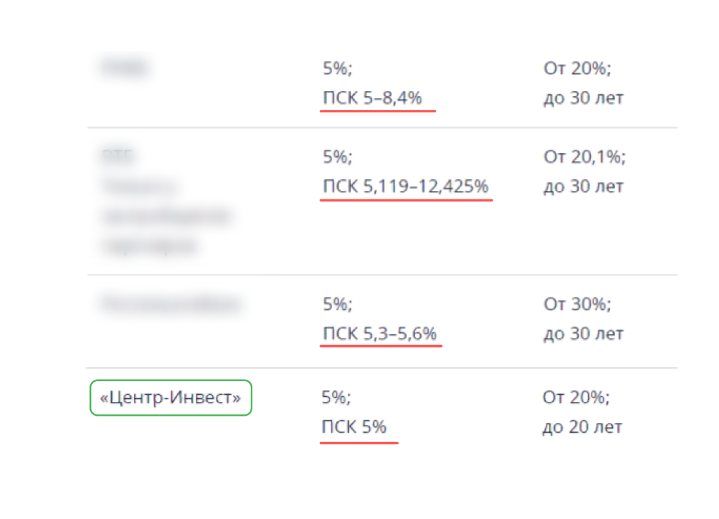The image size is (719, 519).
Task: Click the От 20% text in last row
Action: coord(577,397)
